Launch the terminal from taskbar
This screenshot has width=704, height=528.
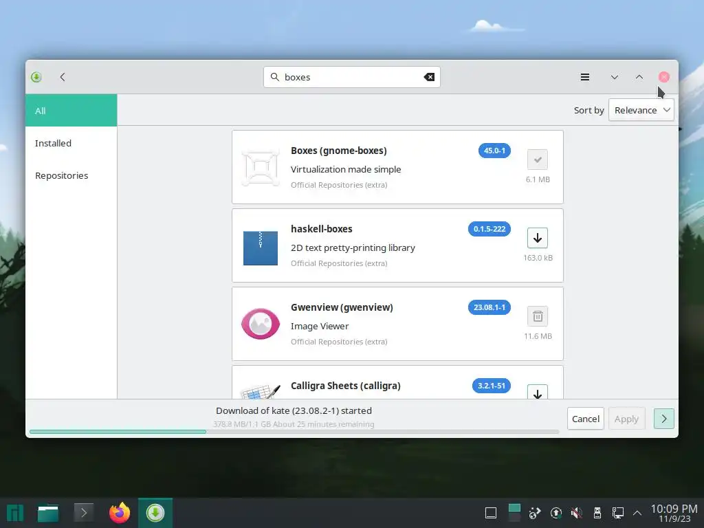[83, 513]
